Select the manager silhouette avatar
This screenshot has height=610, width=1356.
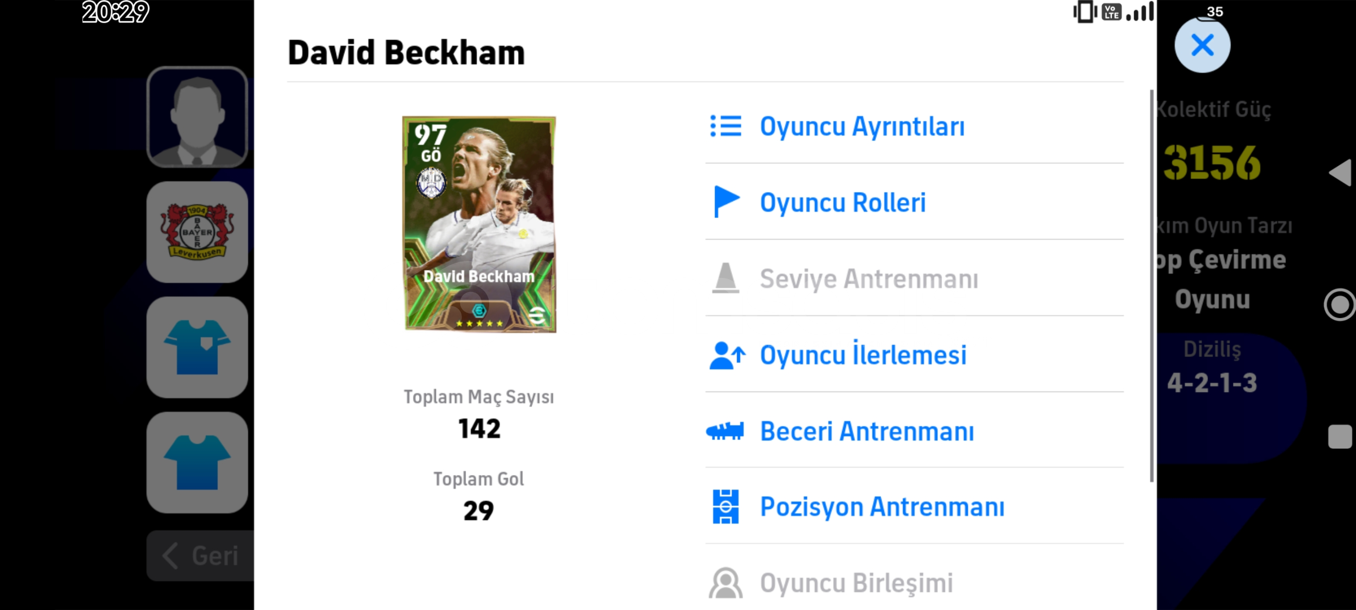point(197,117)
